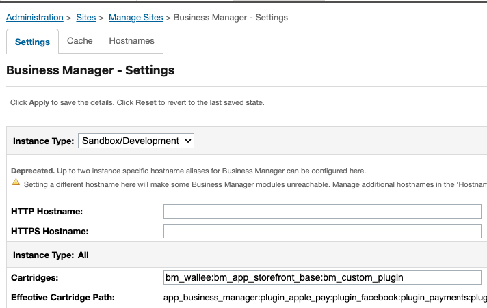Click inside the Cartridges text field
The image size is (487, 308).
click(322, 277)
